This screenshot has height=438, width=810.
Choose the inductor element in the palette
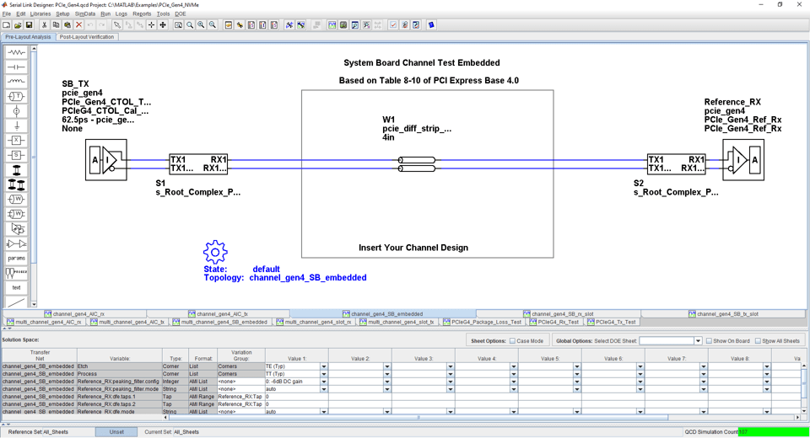pyautogui.click(x=16, y=82)
